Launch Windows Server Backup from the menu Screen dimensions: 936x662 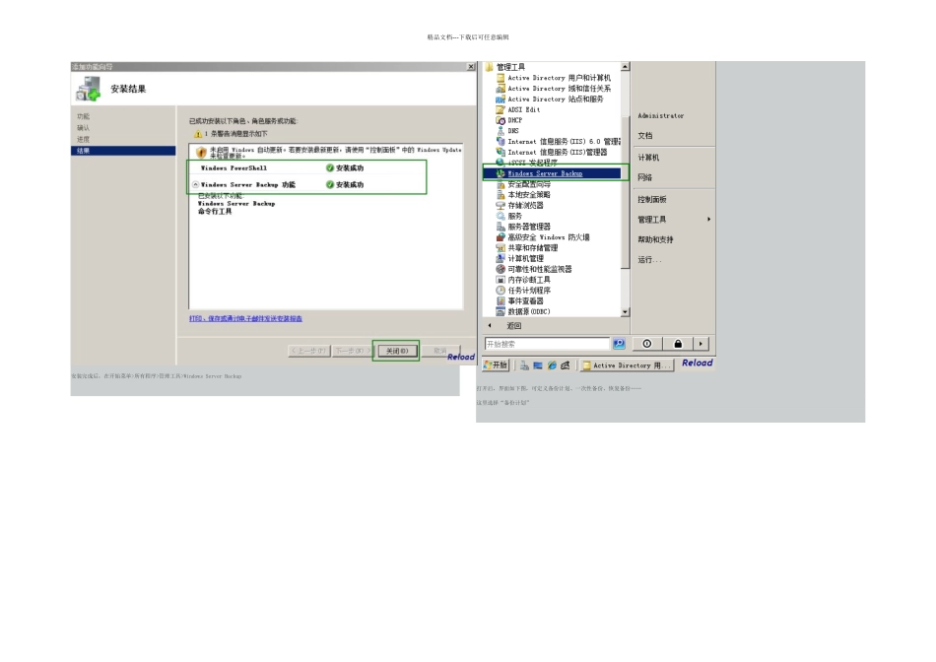(552, 173)
